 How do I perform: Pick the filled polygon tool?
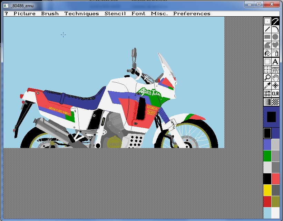tap(267, 45)
